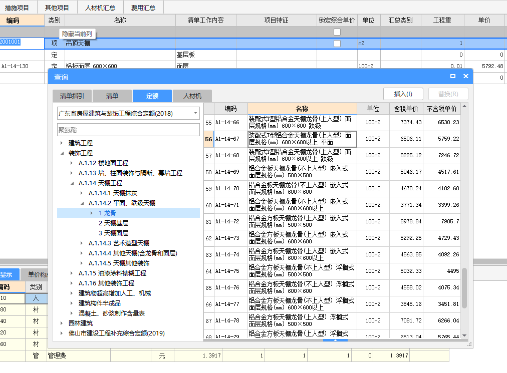Select the 定额 tab
This screenshot has width=507, height=373.
[x=152, y=96]
